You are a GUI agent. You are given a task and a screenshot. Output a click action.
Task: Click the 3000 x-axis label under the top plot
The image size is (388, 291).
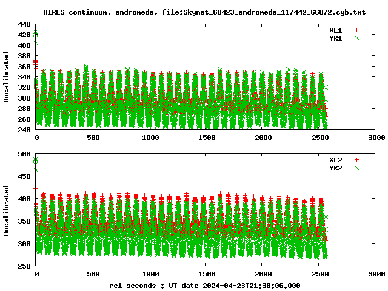coord(376,138)
